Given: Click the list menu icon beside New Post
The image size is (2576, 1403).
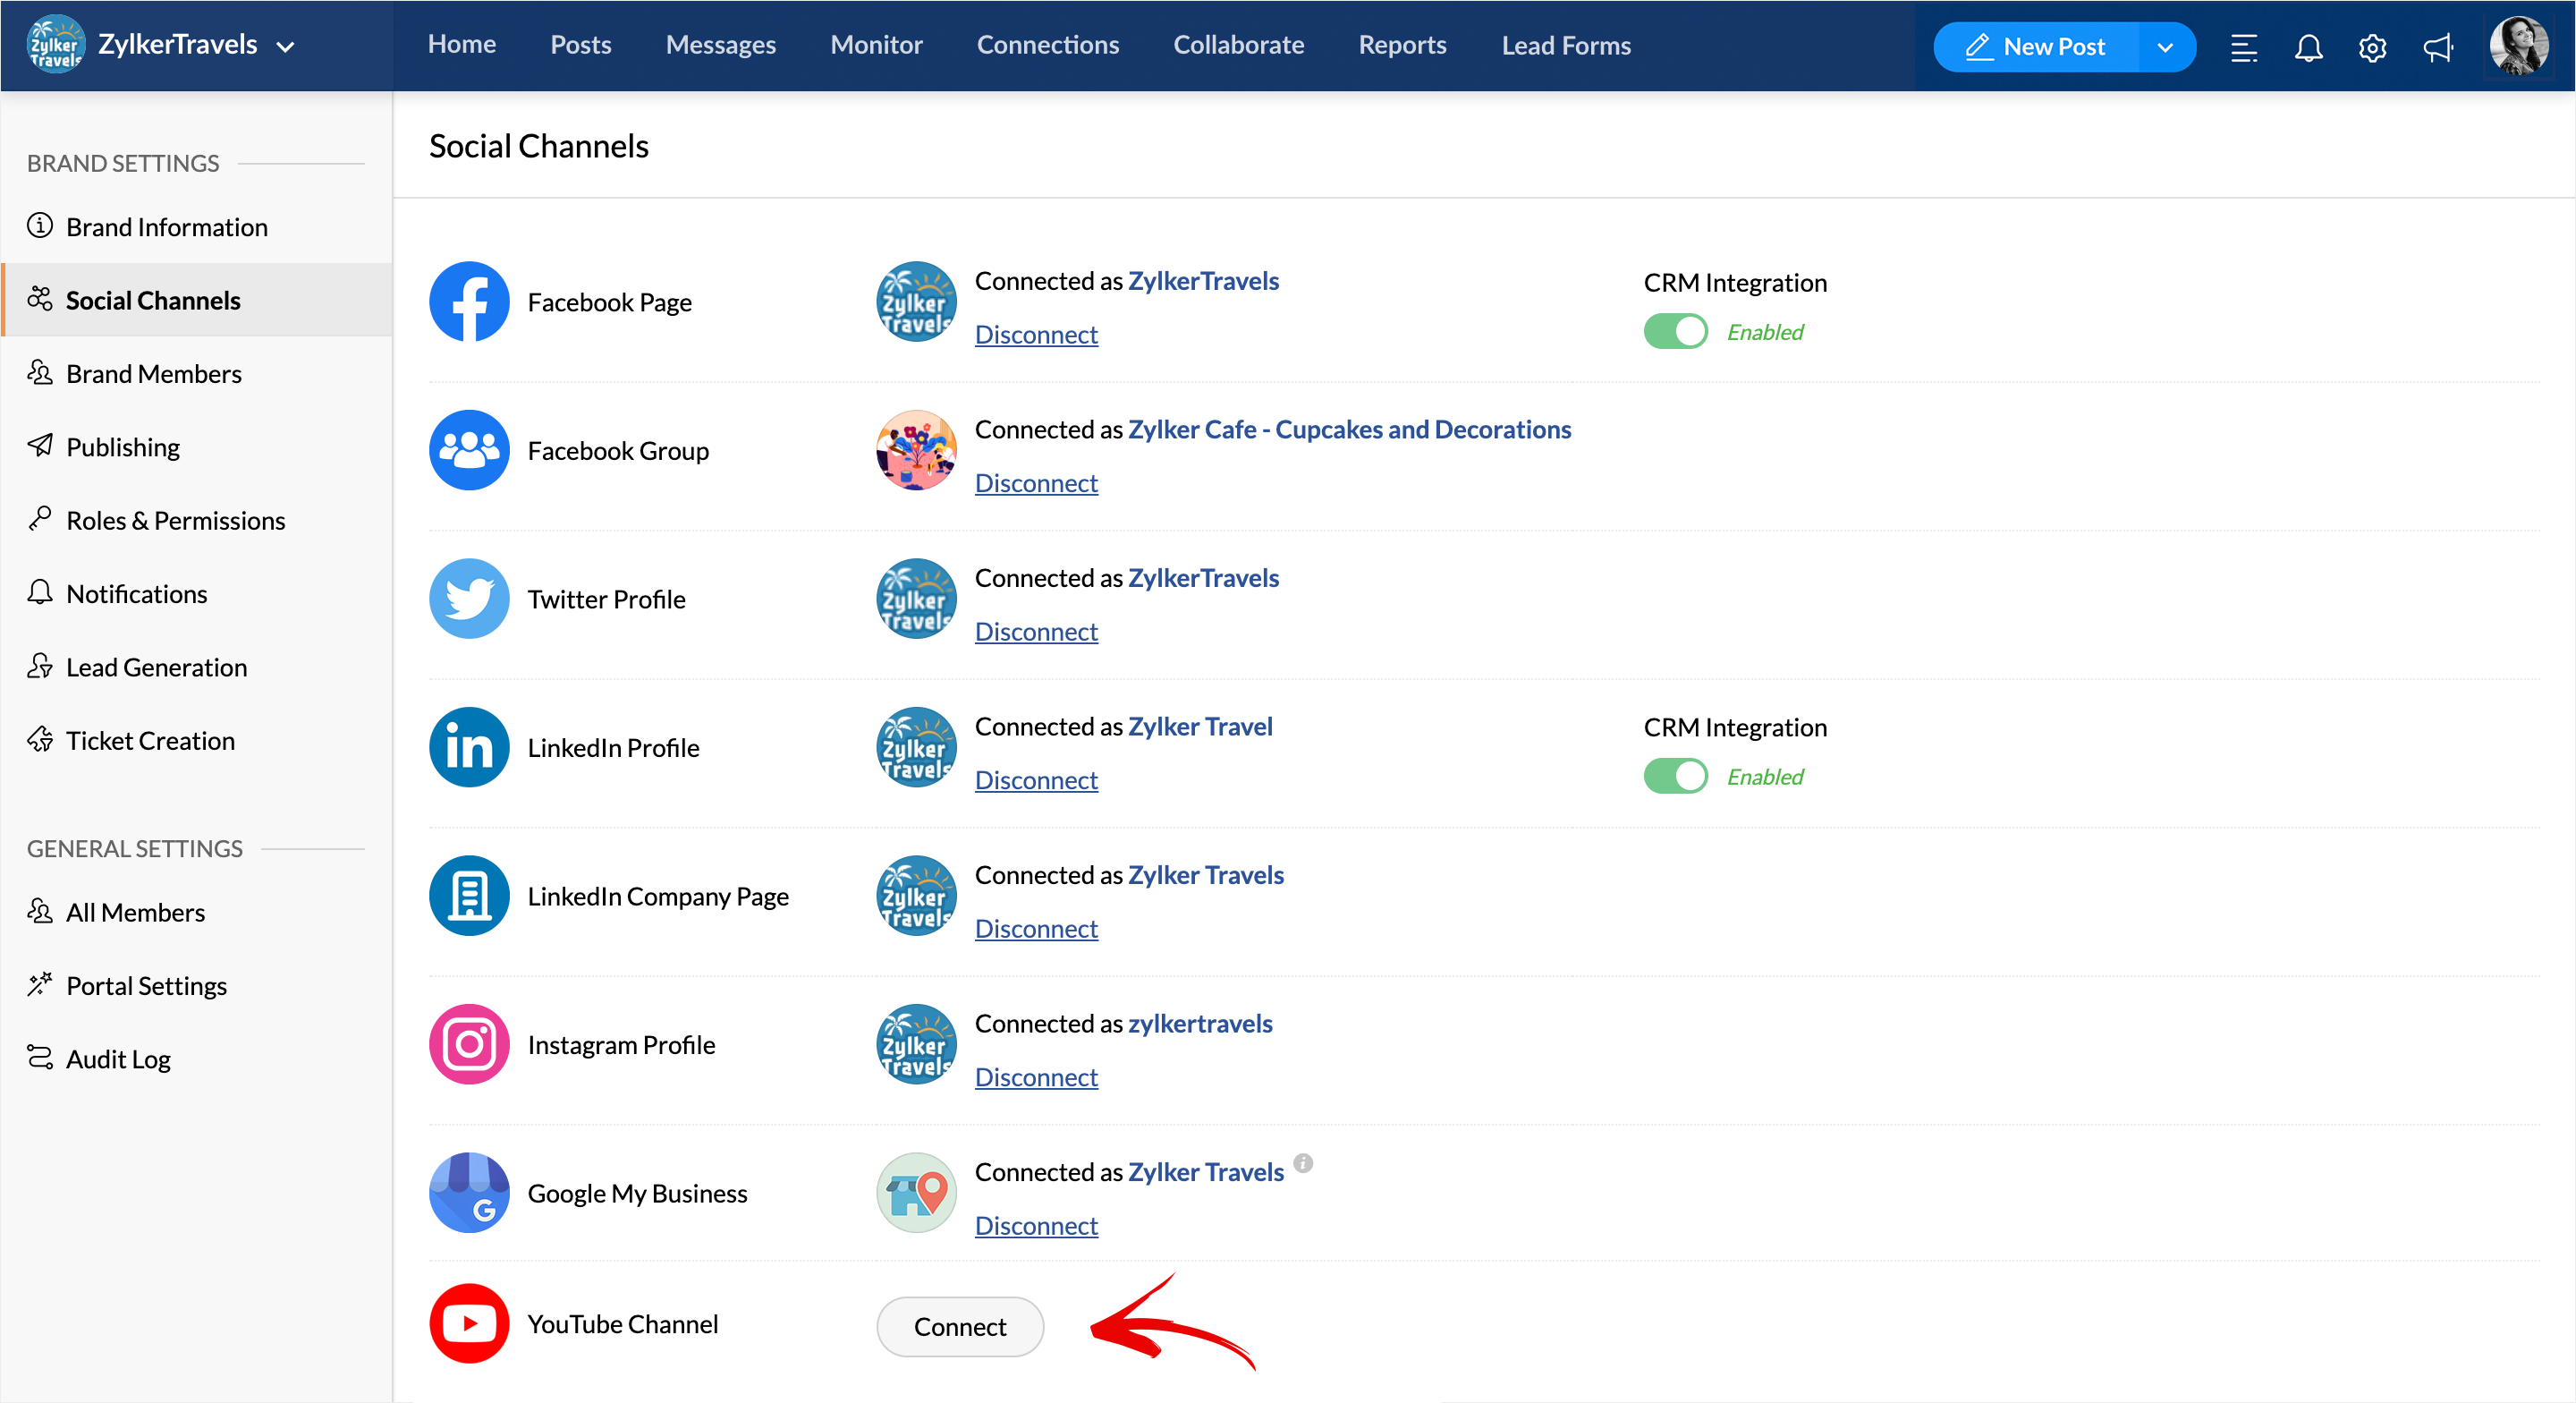Looking at the screenshot, I should coord(2243,47).
